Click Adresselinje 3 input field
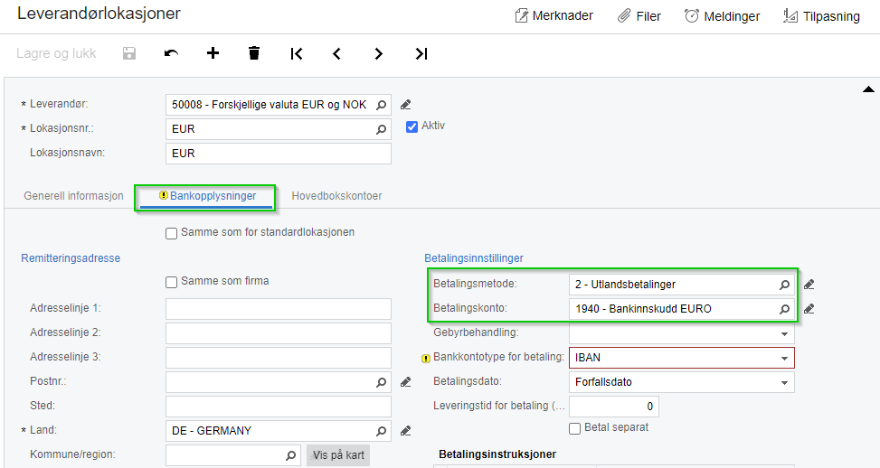880x468 pixels. [x=279, y=358]
